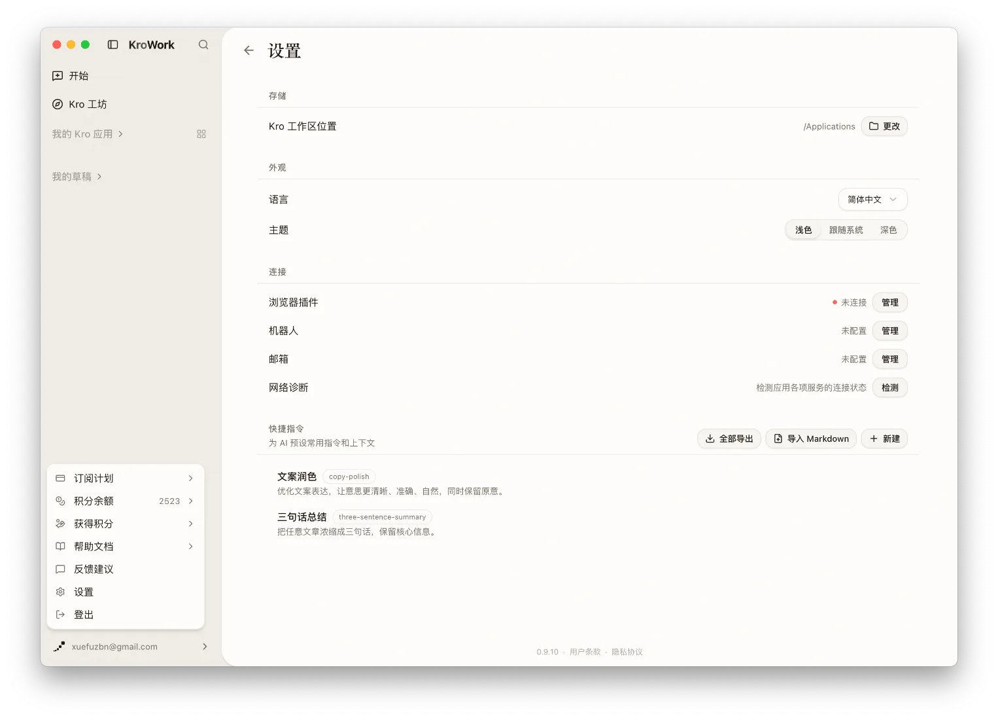Expand the chevron beside the email address
This screenshot has width=998, height=720.
click(205, 647)
